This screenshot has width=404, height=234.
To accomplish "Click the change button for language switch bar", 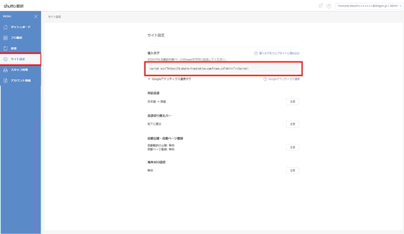I will coord(292,124).
